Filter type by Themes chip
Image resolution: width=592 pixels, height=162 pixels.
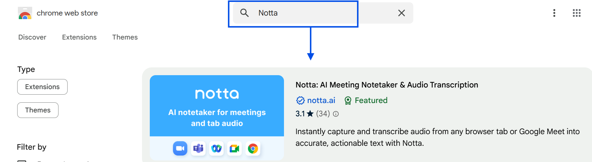tap(38, 110)
